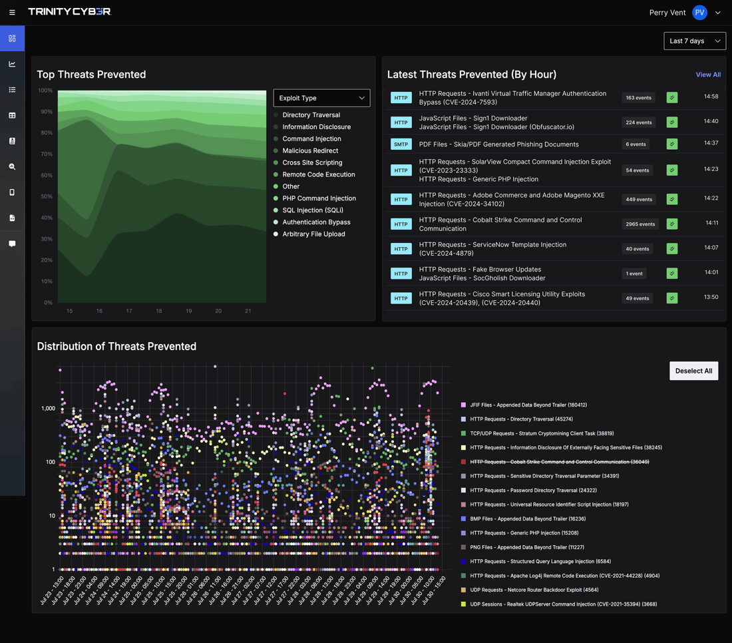
Task: Toggle Information Disclosure Of Externally Facing Files series
Action: click(x=561, y=447)
